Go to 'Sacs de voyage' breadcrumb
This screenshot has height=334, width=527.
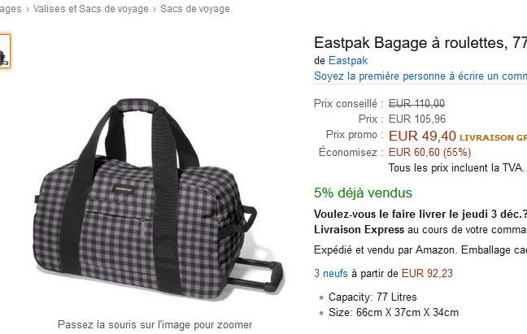pos(195,9)
